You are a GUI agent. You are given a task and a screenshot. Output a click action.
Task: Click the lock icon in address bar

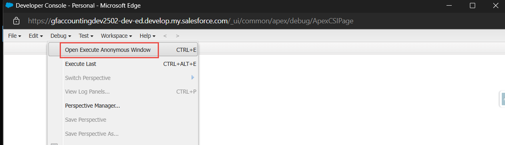(16, 20)
